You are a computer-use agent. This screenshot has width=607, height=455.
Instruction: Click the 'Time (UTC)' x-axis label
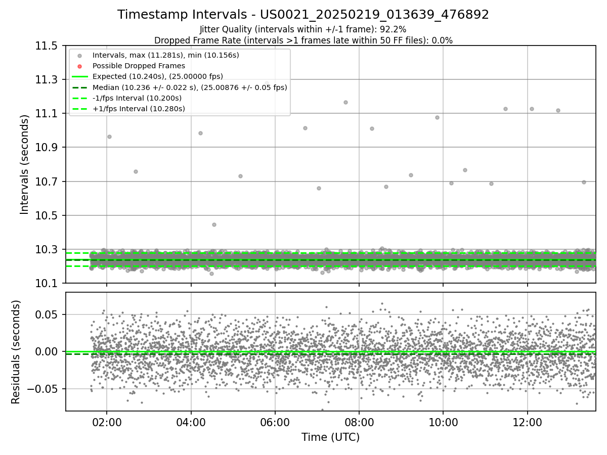[330, 437]
